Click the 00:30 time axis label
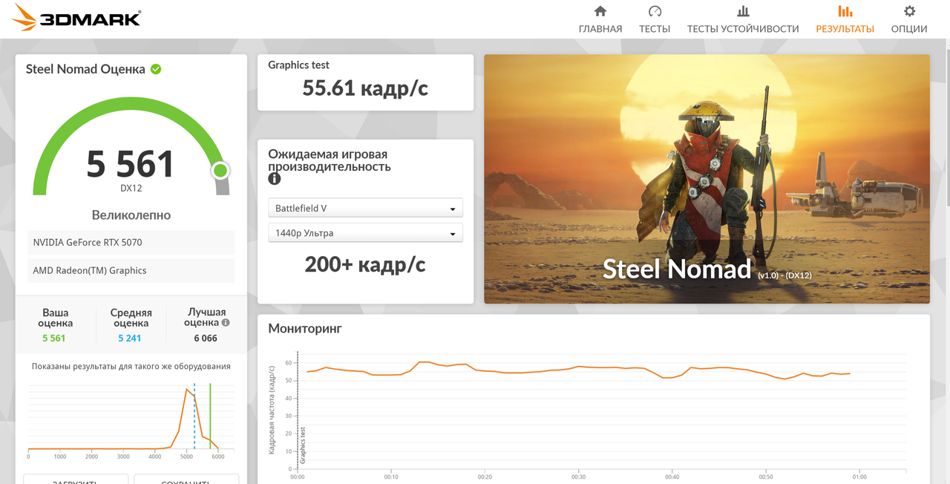This screenshot has width=950, height=484. pos(578,477)
